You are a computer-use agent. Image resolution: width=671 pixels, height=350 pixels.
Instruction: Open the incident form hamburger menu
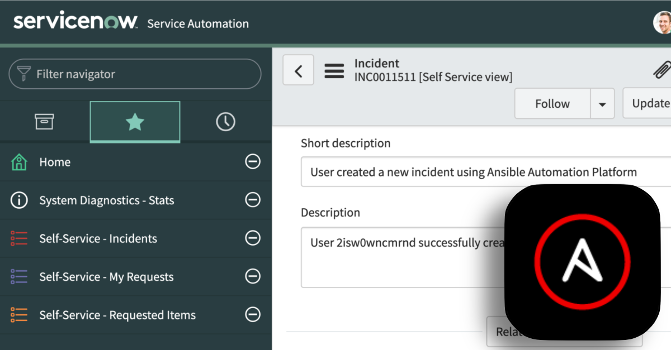tap(334, 70)
